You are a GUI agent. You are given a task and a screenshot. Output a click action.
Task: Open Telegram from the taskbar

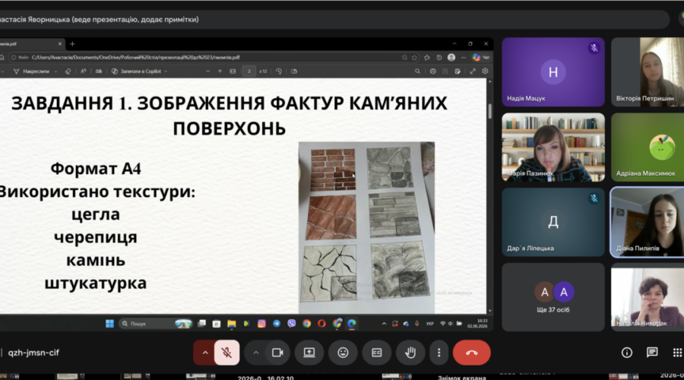pos(277,323)
